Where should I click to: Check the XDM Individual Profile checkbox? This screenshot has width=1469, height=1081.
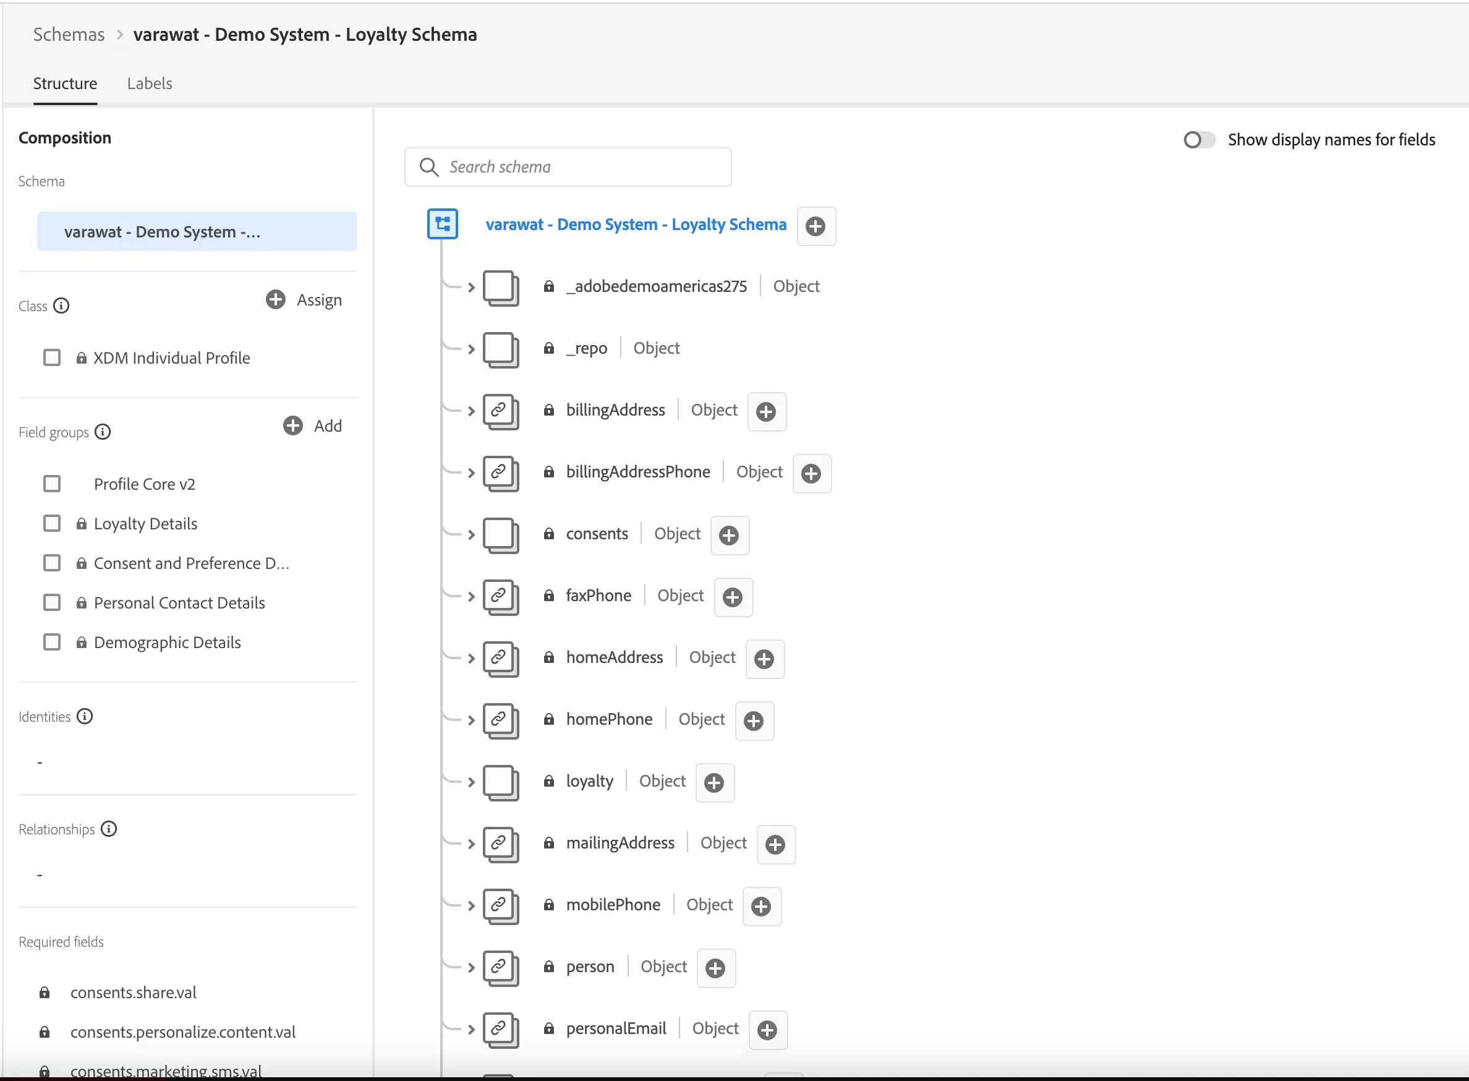click(x=52, y=357)
